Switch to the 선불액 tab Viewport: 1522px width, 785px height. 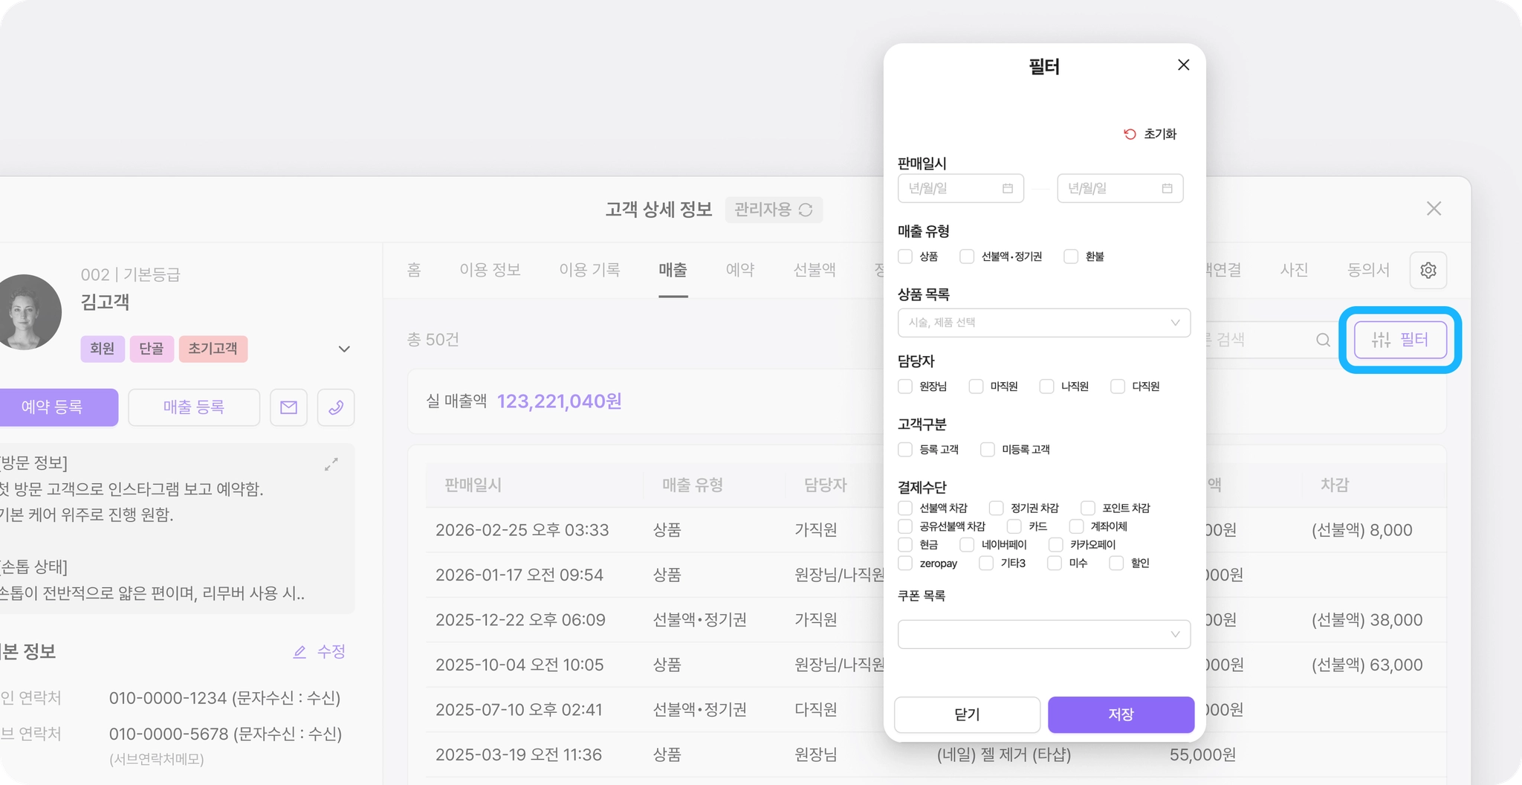(815, 270)
